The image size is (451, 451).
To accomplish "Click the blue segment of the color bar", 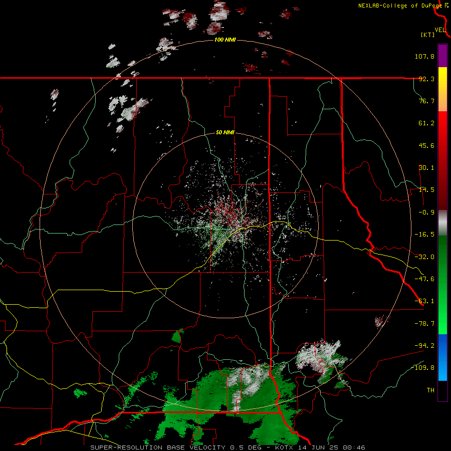I will point(442,357).
